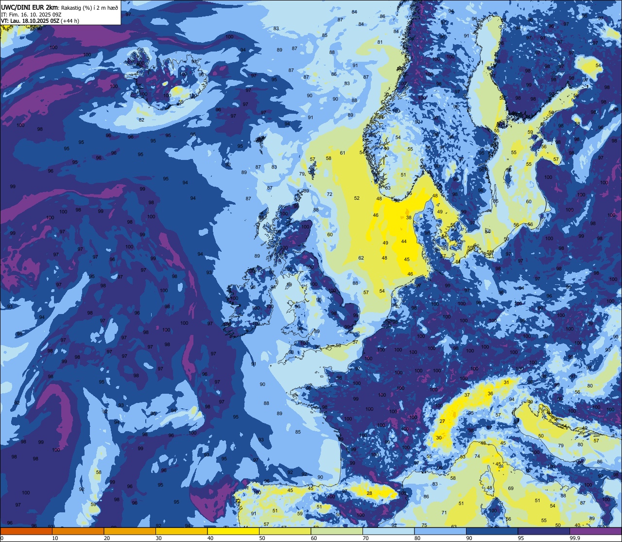Click the humidity value '27' over the Alps

point(442,421)
